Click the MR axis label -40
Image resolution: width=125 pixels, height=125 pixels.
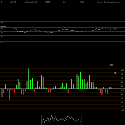(x=122, y=98)
